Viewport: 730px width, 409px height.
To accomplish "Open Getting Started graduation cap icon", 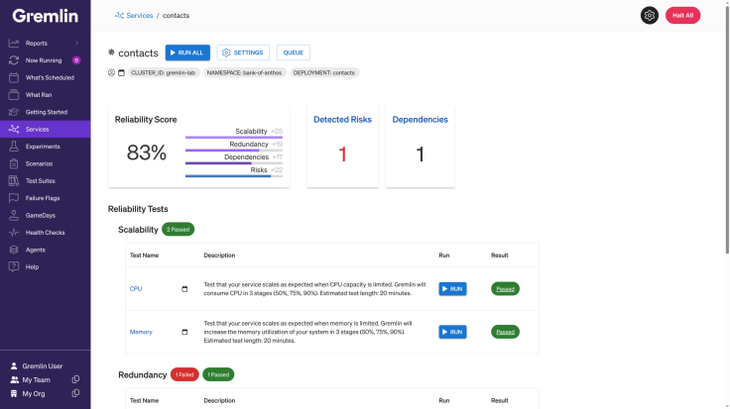I will (14, 112).
